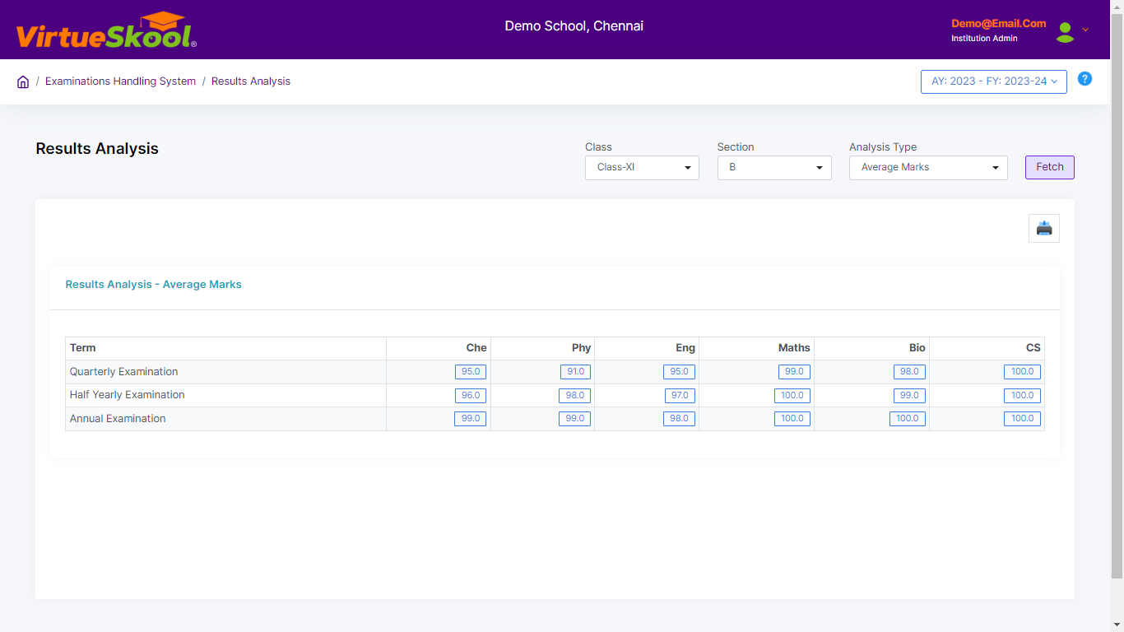Click the Results Analysis - Average Marks heading
The width and height of the screenshot is (1124, 632).
tap(154, 285)
